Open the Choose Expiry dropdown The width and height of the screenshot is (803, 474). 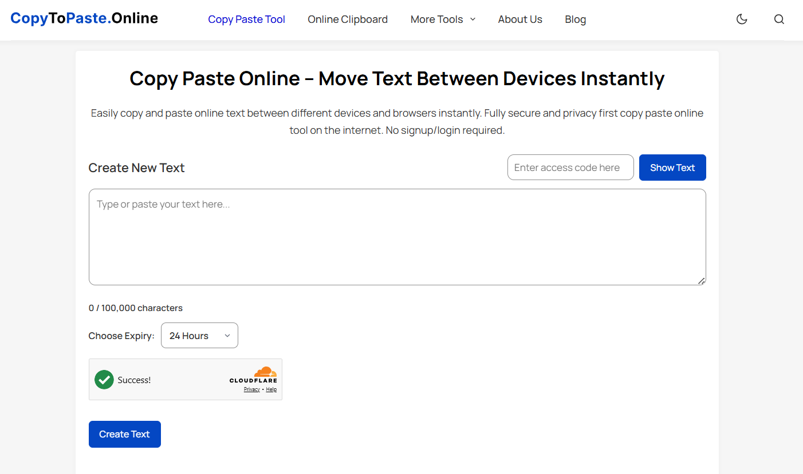[x=199, y=336]
